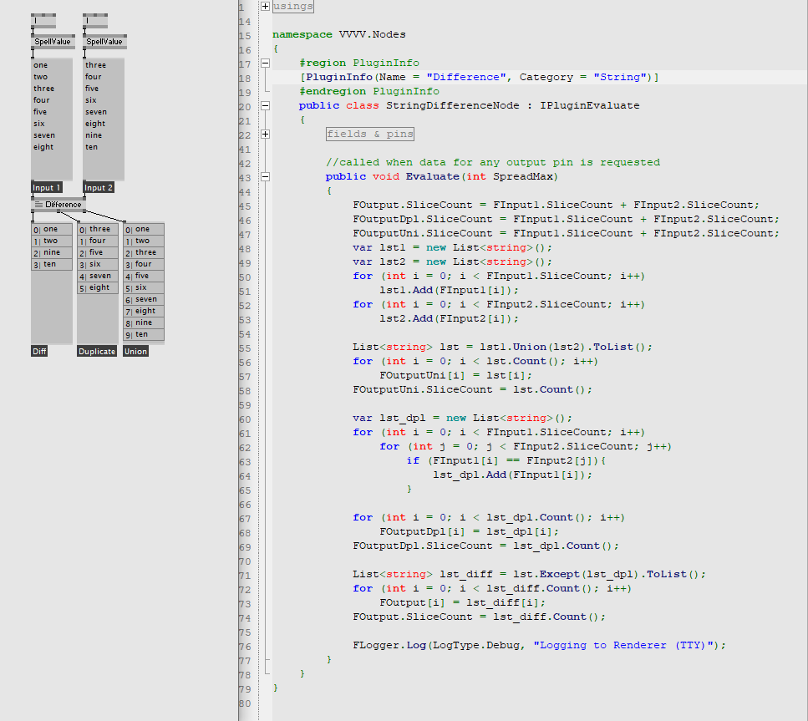Viewport: 808px width, 721px height.
Task: Click the 'Input 1' label
Action: click(x=47, y=188)
